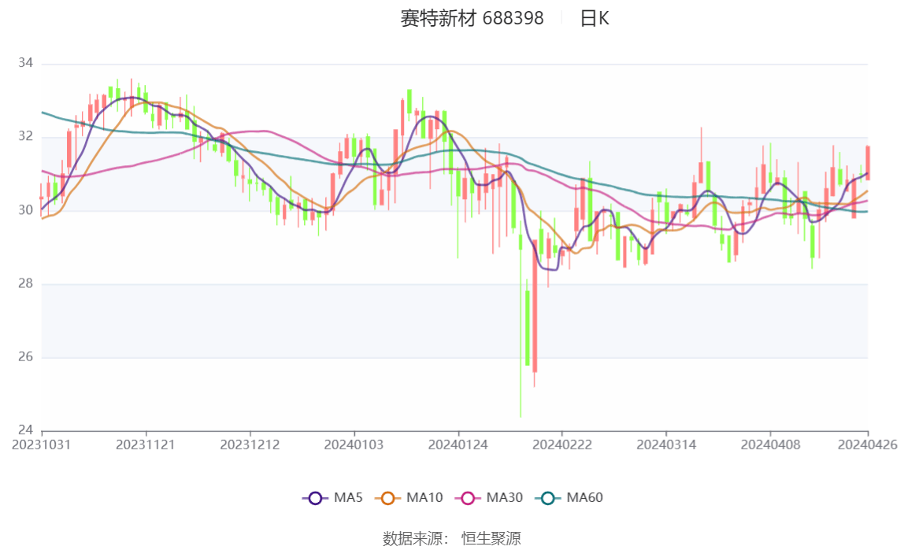Click the 20231031 date on the x-axis
Screen dimensions: 904x550
coord(41,445)
